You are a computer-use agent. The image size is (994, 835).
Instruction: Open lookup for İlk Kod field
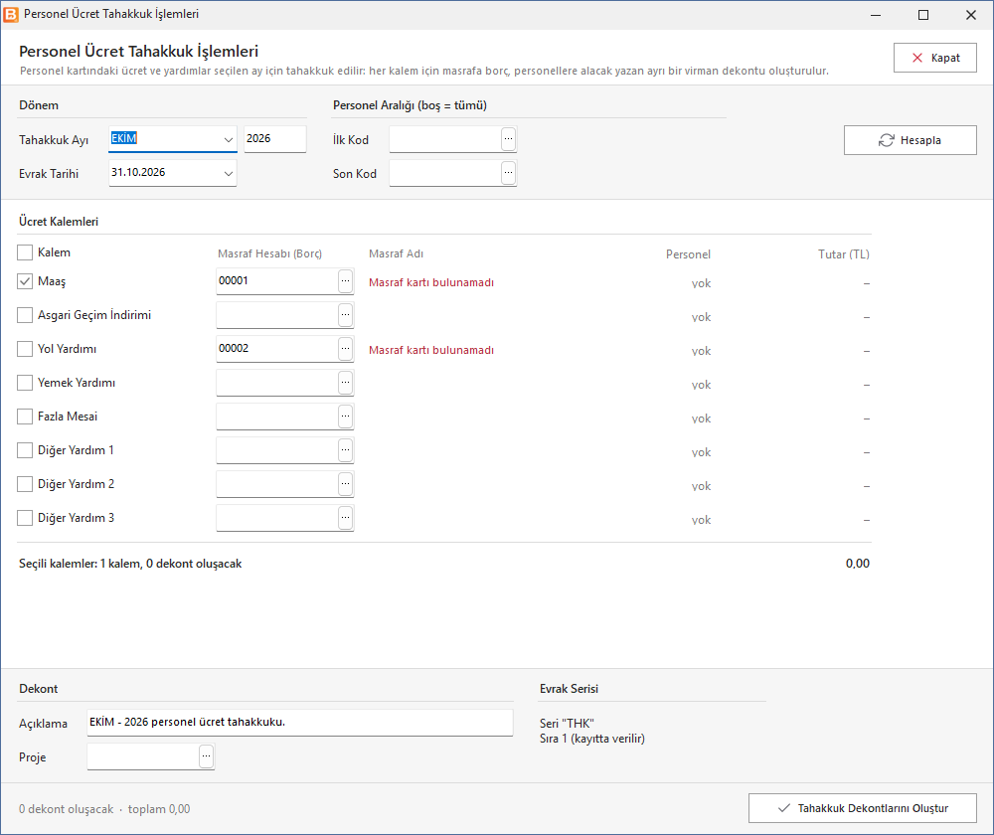(508, 139)
